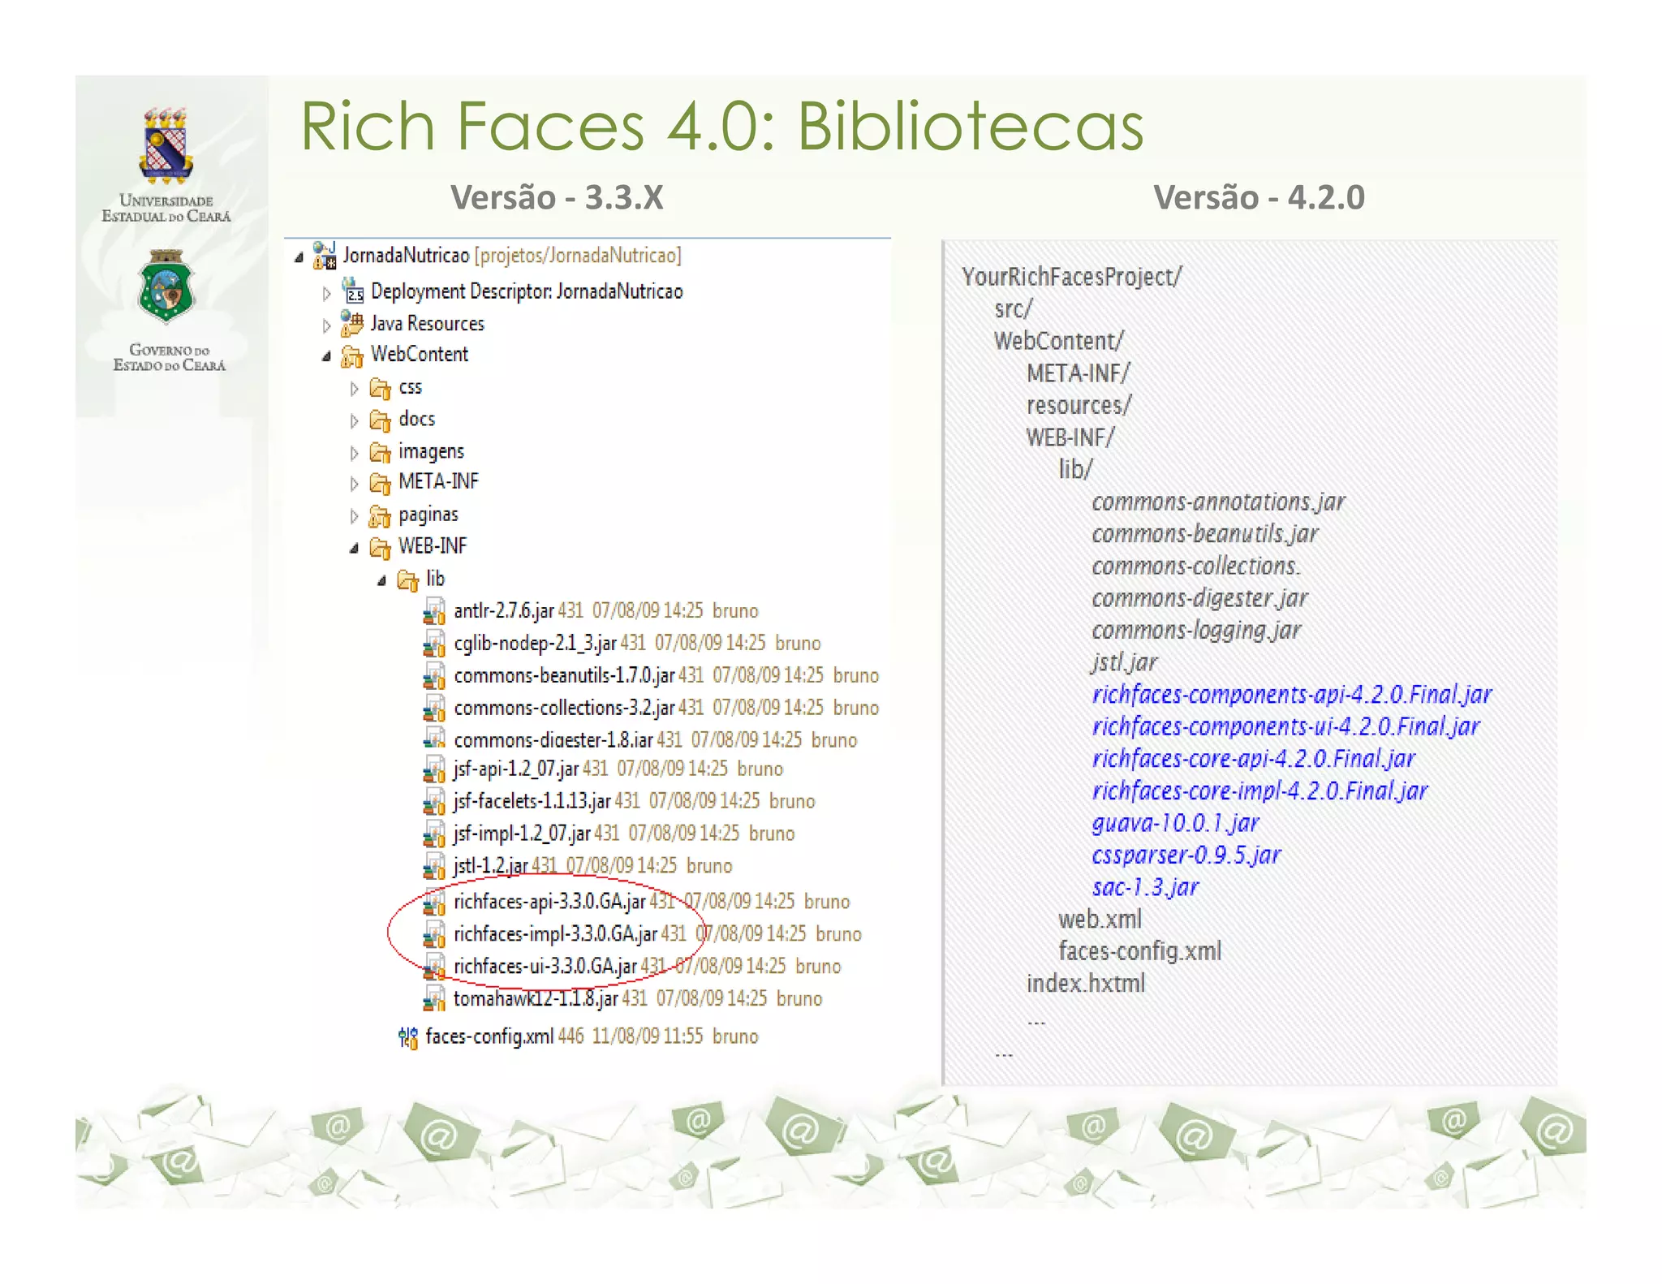The image size is (1662, 1284).
Task: Select commons-digester-1.8.jar in the tree
Action: tap(553, 739)
